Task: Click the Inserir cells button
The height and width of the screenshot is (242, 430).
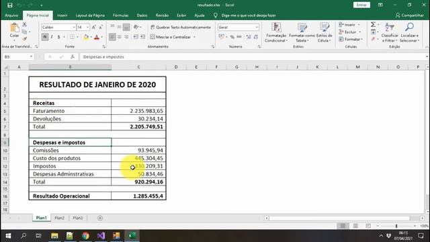Action: point(349,25)
